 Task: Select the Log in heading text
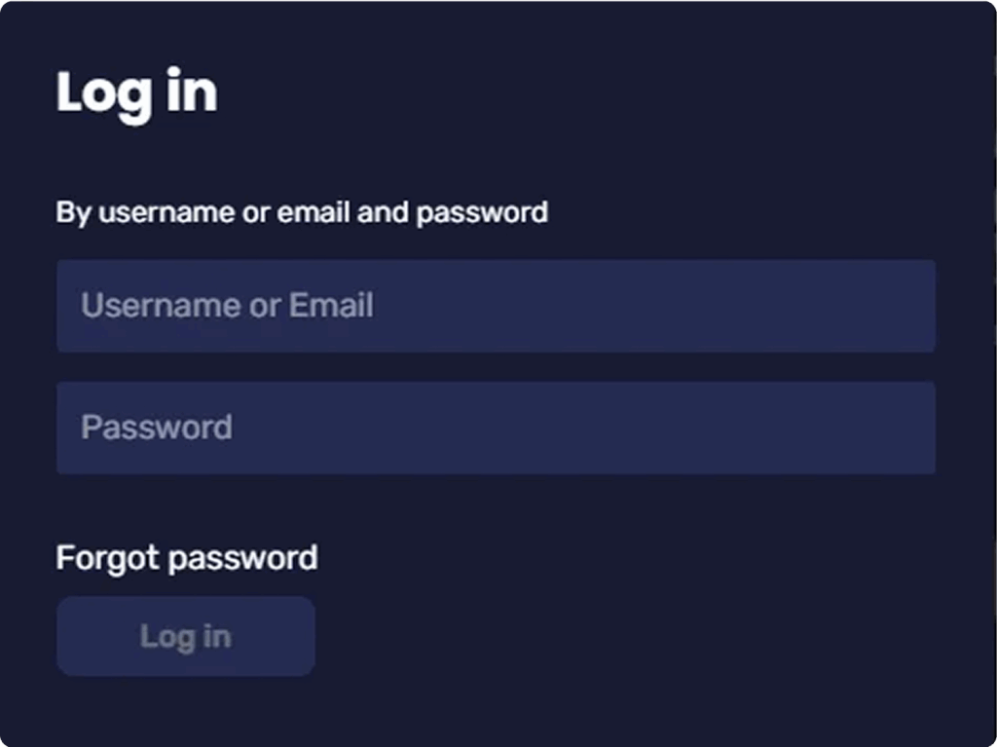[136, 94]
